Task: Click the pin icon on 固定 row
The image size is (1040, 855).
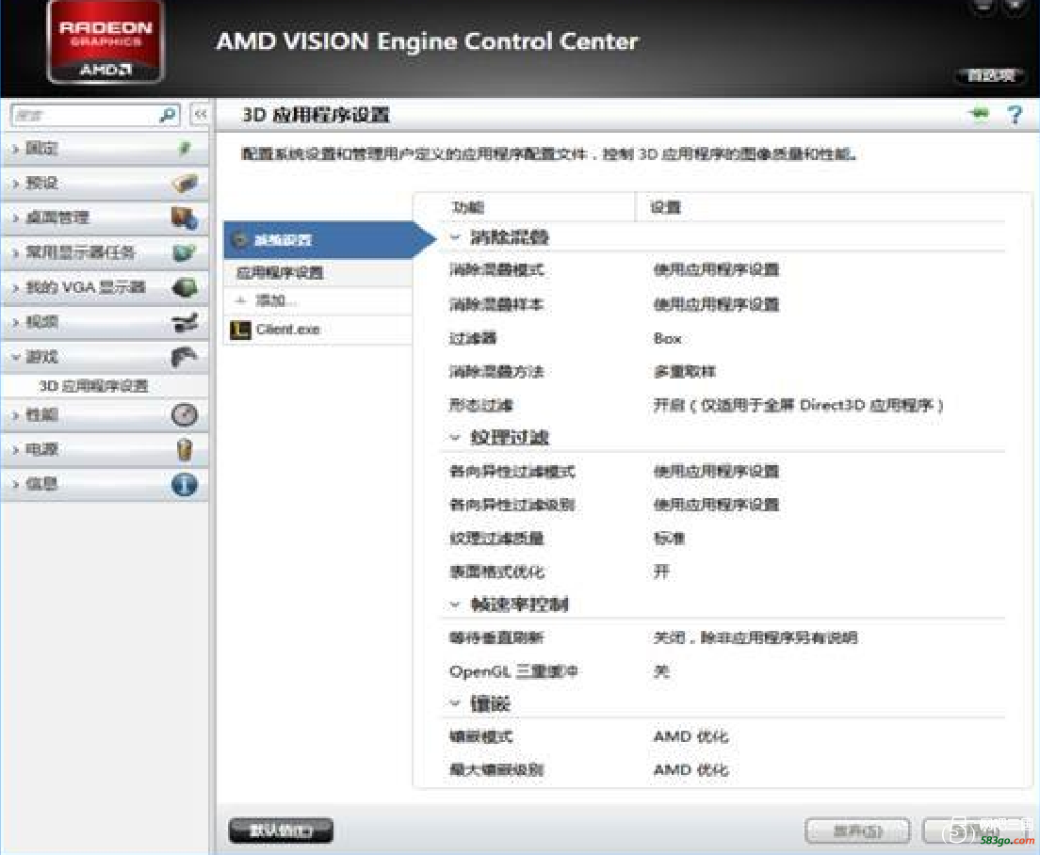Action: 185,148
